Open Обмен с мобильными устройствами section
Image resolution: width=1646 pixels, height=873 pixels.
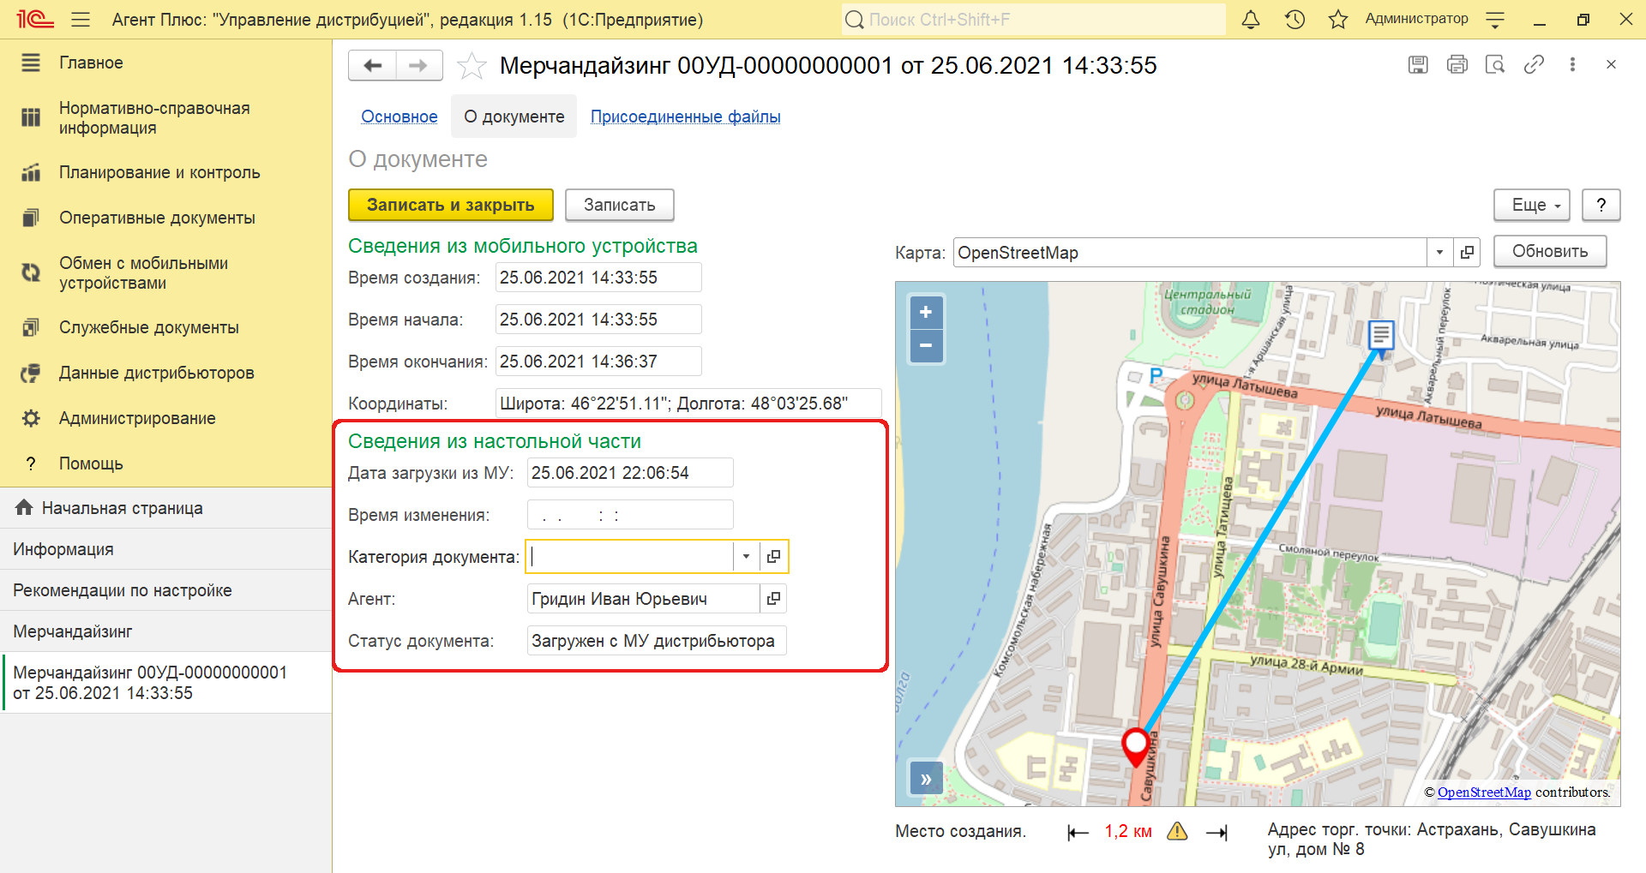tap(165, 273)
